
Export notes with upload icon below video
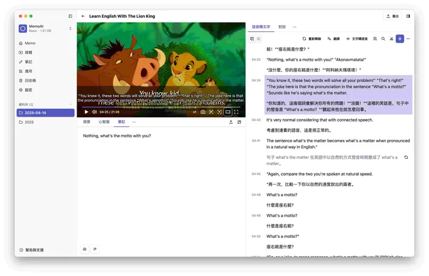(231, 122)
